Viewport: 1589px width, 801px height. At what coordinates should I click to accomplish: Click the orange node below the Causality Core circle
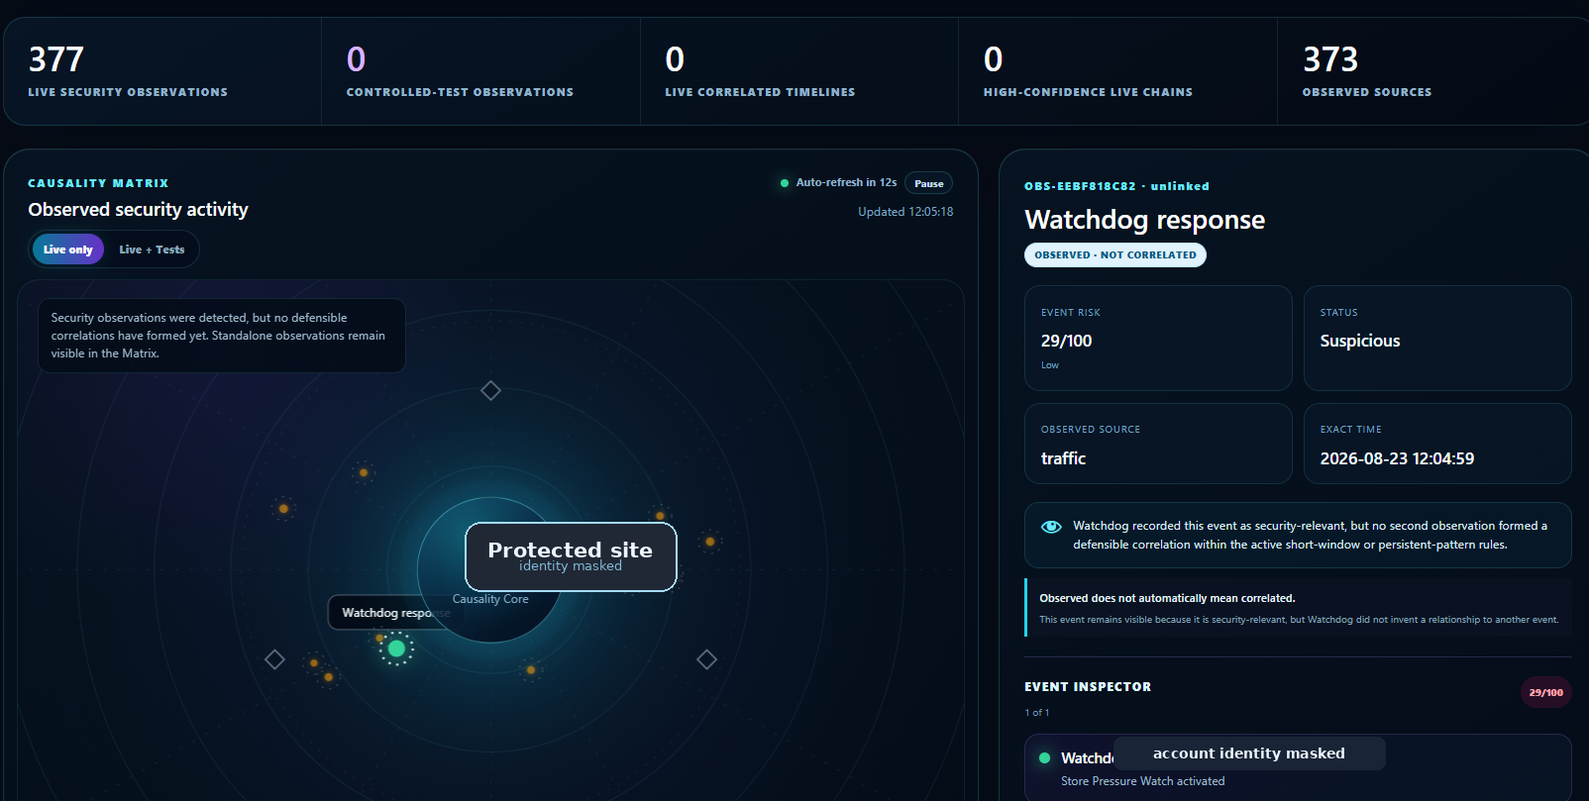tap(531, 670)
